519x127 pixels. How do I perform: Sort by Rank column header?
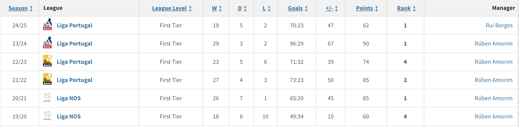[406, 8]
